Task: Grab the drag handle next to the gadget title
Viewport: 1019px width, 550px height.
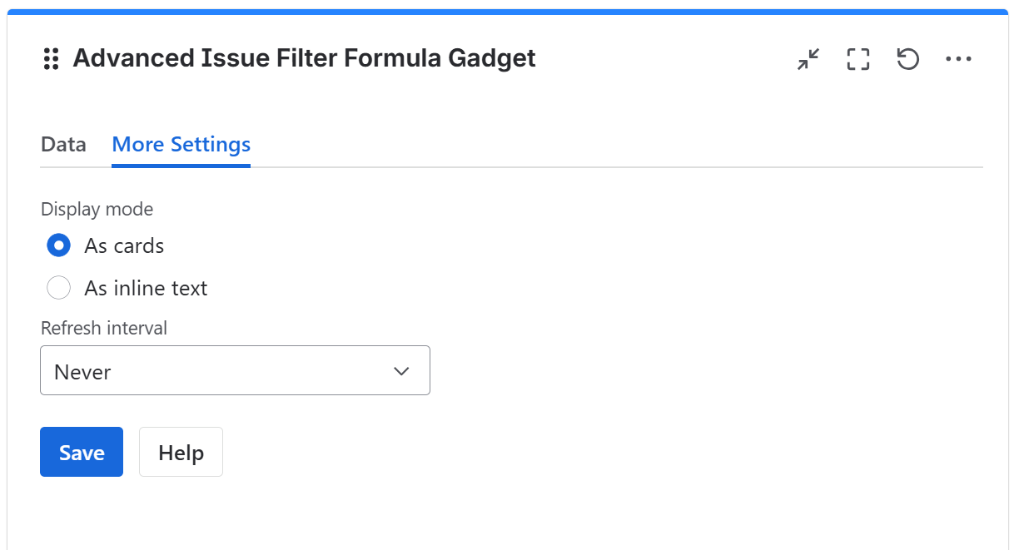Action: pos(50,58)
